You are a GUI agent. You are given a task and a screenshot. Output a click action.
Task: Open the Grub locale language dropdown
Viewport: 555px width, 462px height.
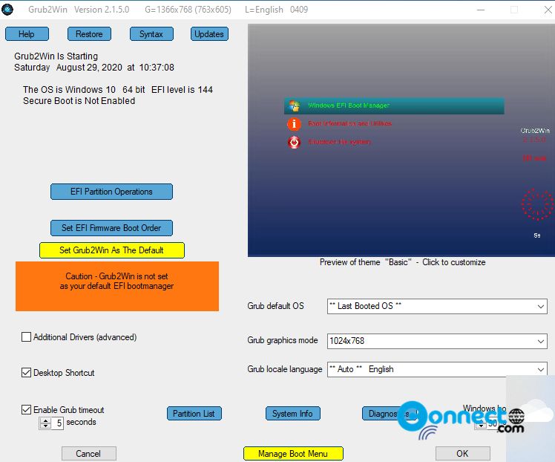click(x=436, y=369)
